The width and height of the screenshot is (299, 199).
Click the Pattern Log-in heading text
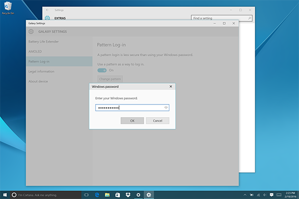[x=111, y=45]
